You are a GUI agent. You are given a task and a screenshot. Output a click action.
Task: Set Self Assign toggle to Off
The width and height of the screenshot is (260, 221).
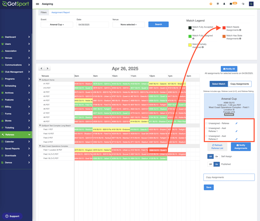pyautogui.click(x=210, y=157)
